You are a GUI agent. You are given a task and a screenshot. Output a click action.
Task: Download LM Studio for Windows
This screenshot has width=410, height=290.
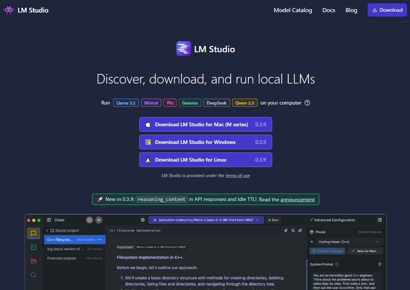coord(206,142)
